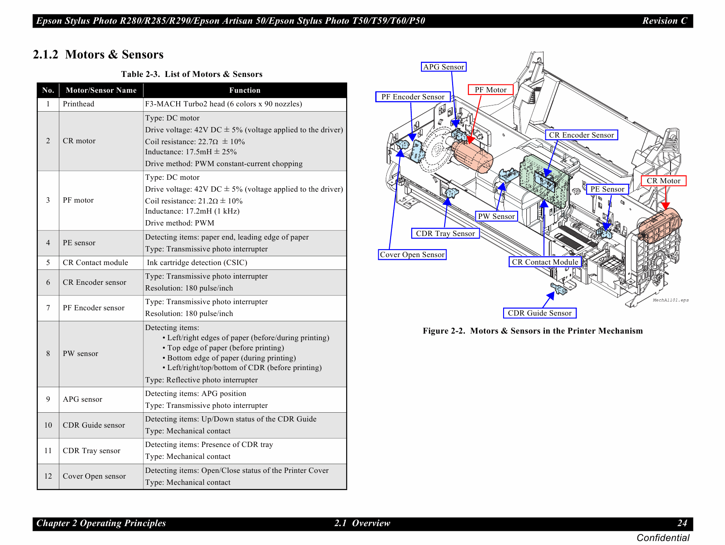The width and height of the screenshot is (725, 545).
Task: Click the 2.1.2 Motors & Sensors heading
Action: [98, 54]
